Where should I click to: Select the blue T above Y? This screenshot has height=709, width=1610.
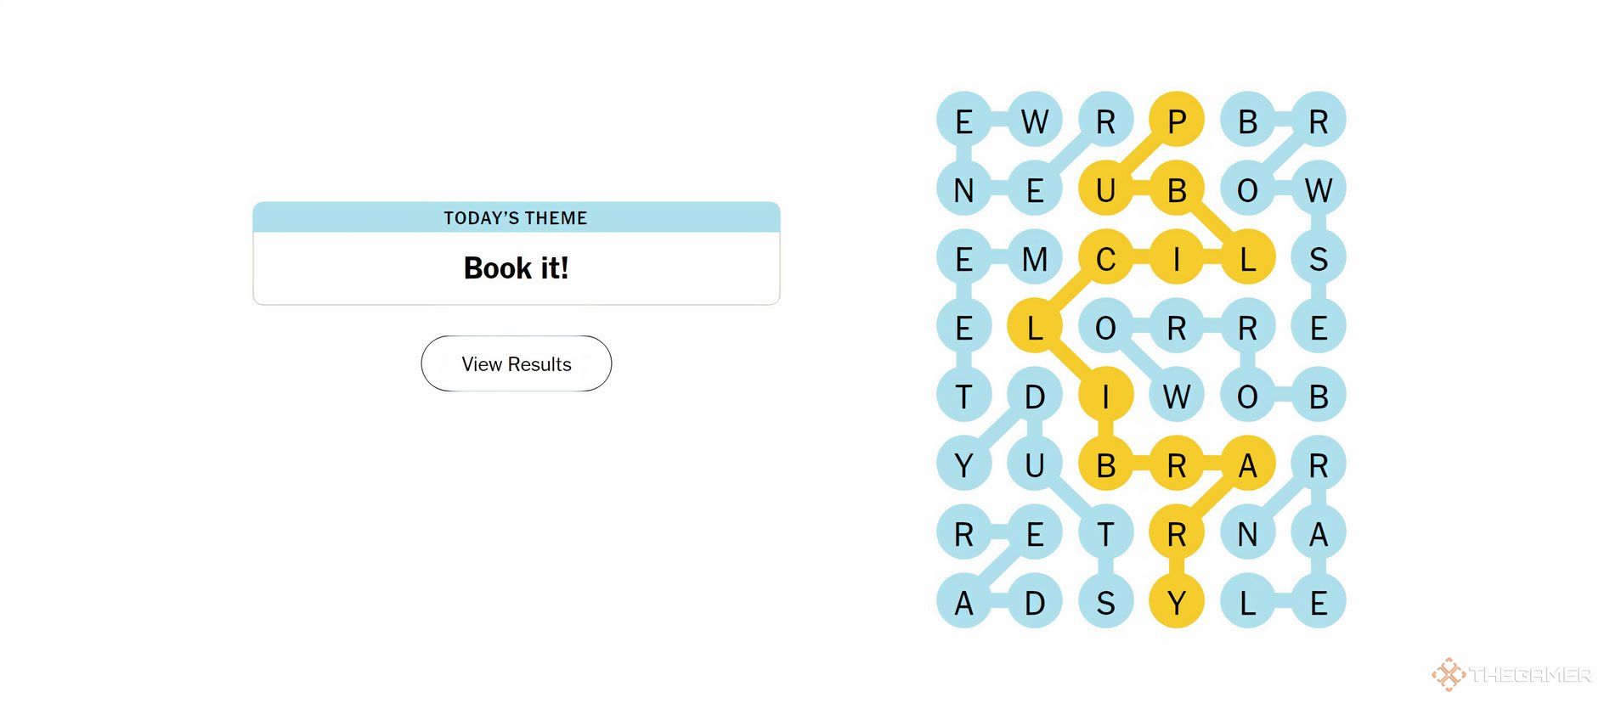pyautogui.click(x=963, y=396)
